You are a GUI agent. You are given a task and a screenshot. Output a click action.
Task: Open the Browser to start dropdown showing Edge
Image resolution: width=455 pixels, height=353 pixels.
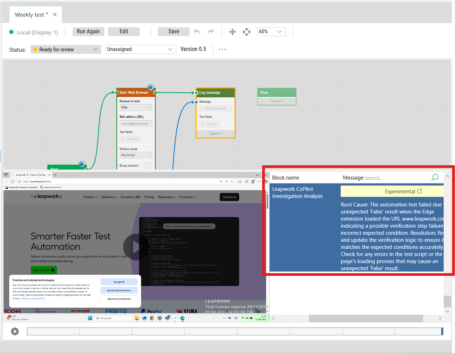tap(136, 107)
